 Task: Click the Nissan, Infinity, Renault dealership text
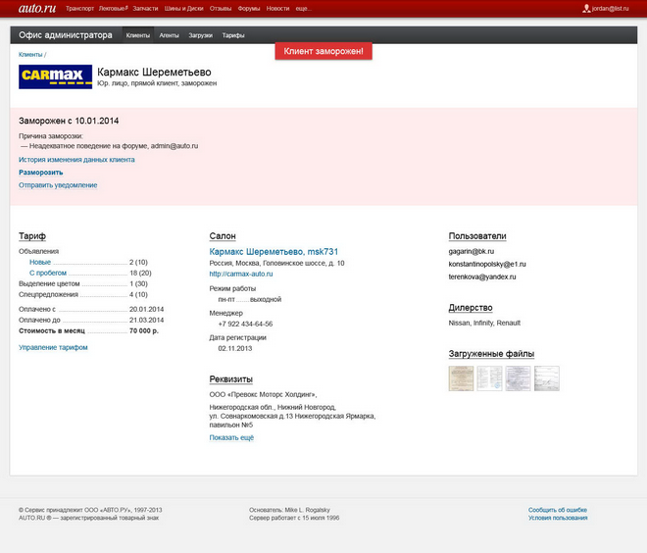point(484,324)
